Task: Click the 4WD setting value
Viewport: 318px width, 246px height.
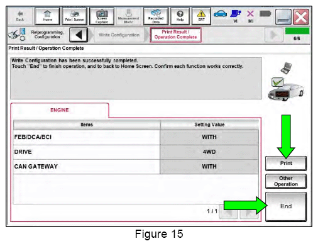Action: [x=209, y=152]
